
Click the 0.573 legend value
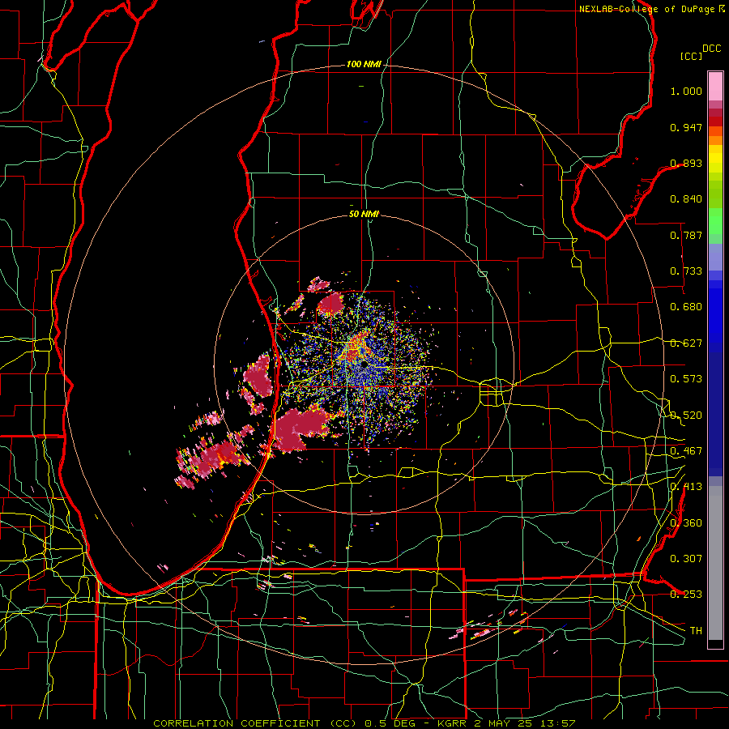pos(686,379)
